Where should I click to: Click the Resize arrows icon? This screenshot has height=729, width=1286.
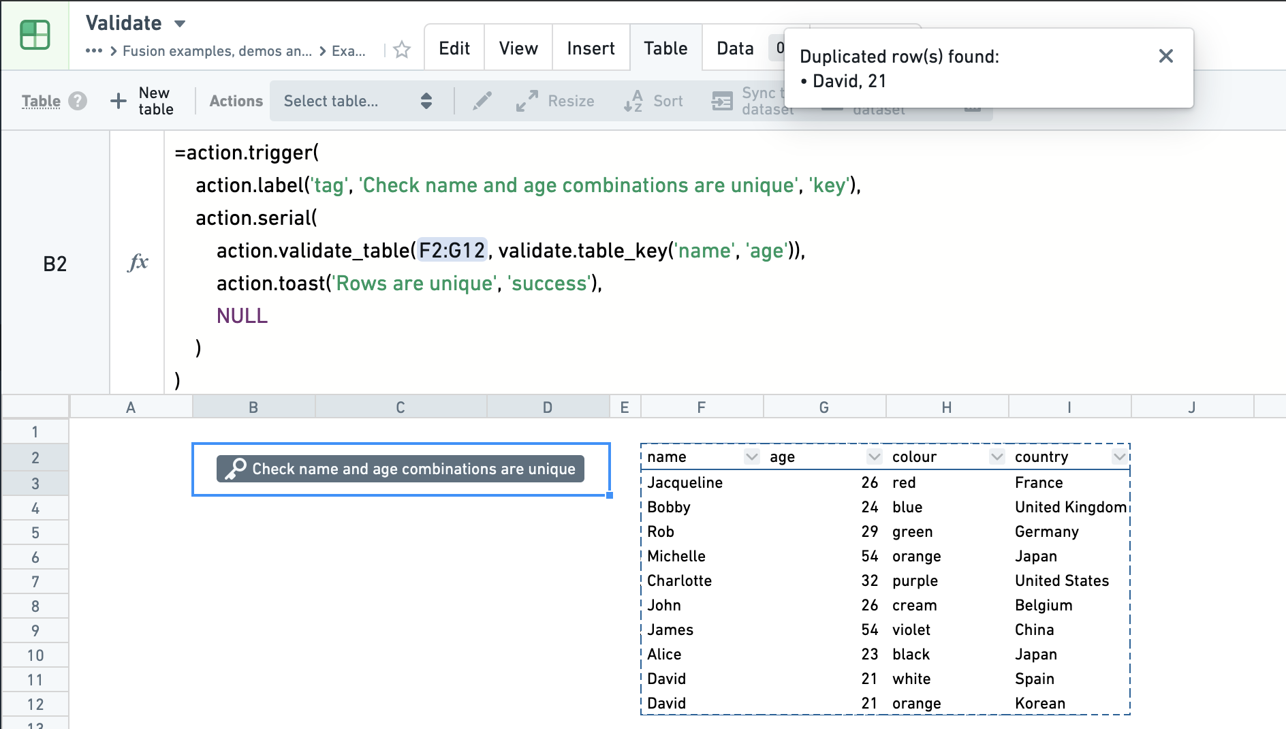coord(527,101)
